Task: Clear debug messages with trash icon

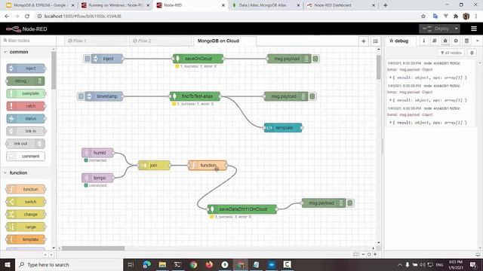Action: (472, 53)
